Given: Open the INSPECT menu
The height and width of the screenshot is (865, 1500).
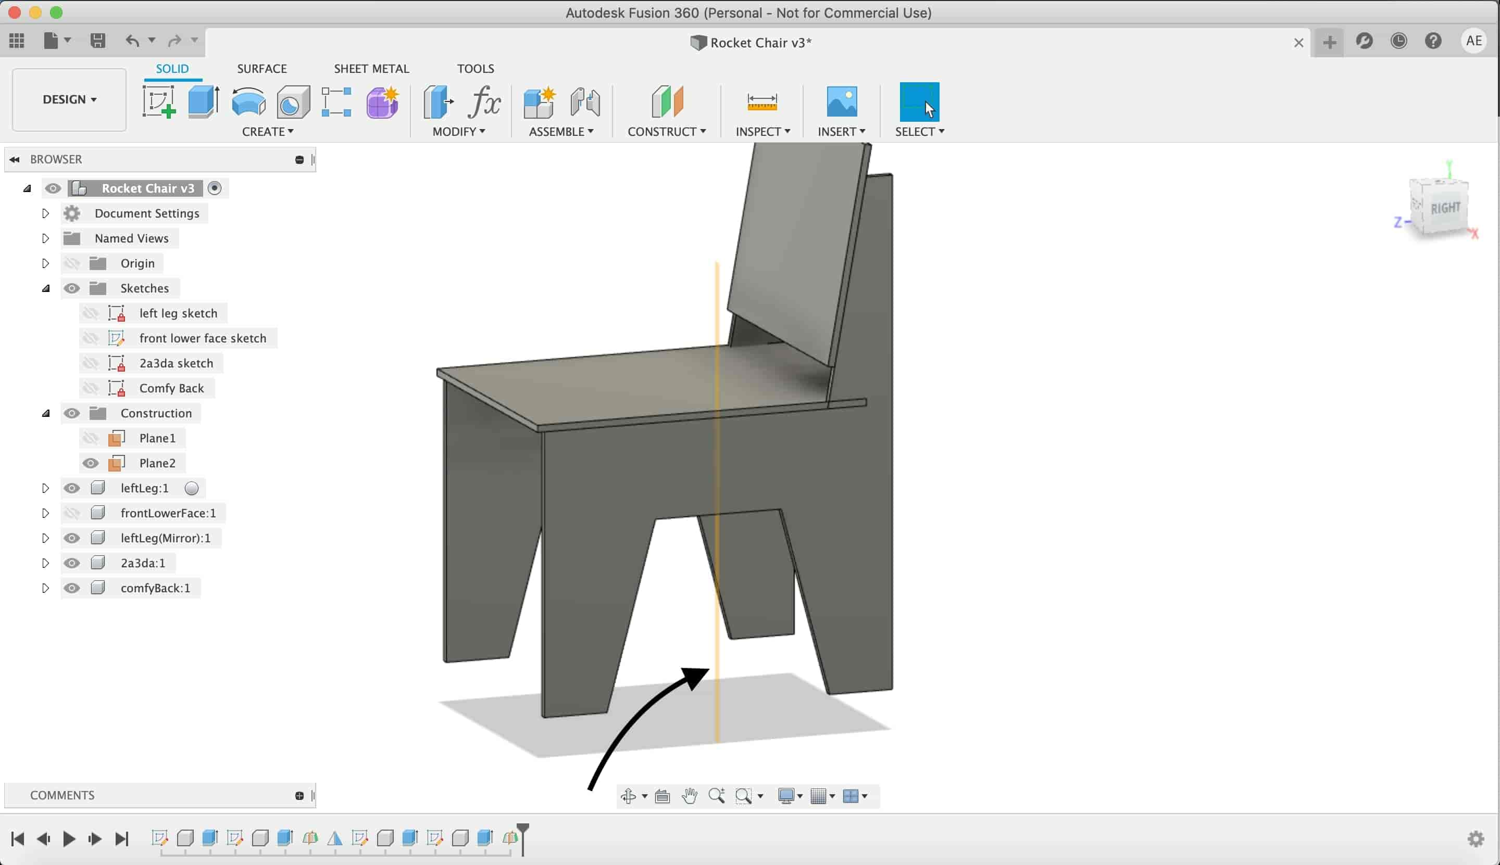Looking at the screenshot, I should tap(763, 131).
